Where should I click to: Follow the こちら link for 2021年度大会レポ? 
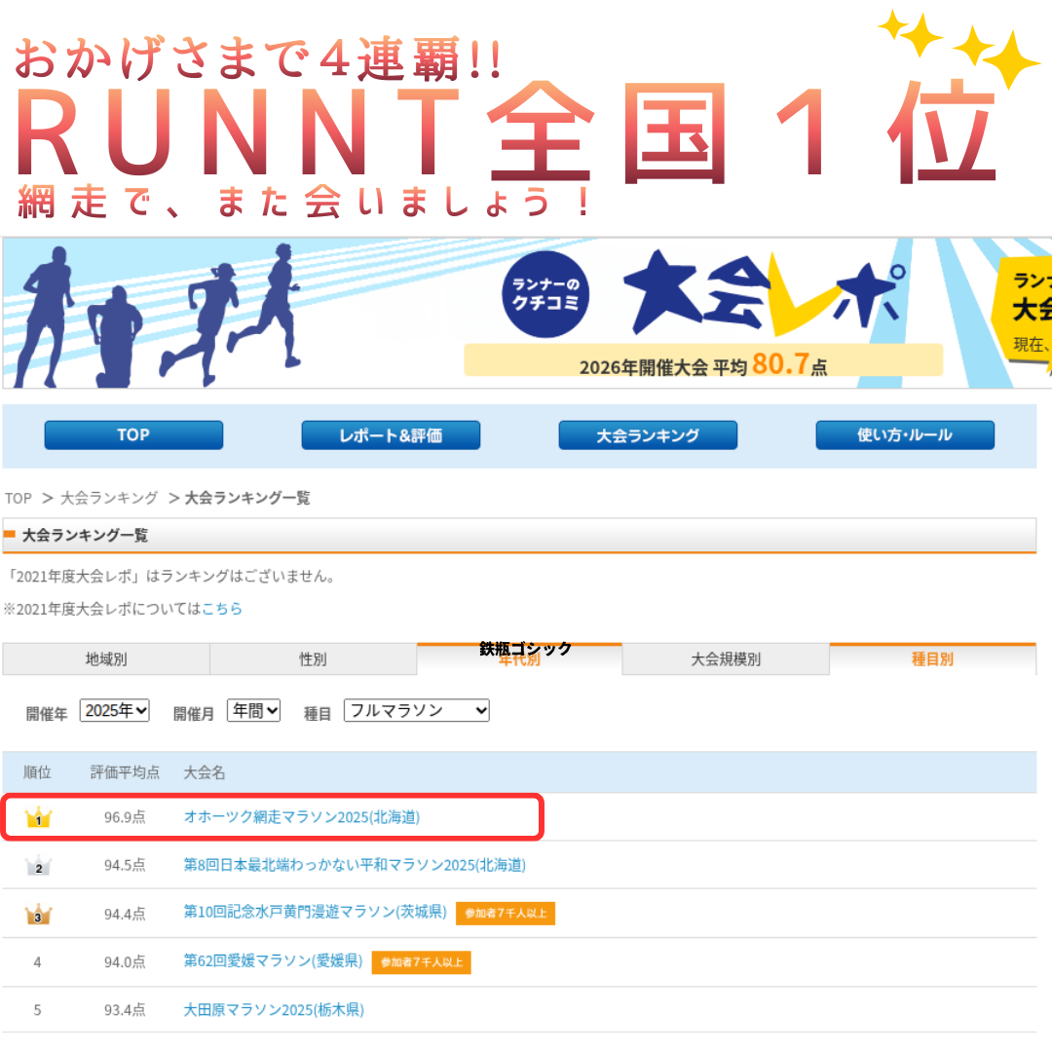click(x=222, y=609)
